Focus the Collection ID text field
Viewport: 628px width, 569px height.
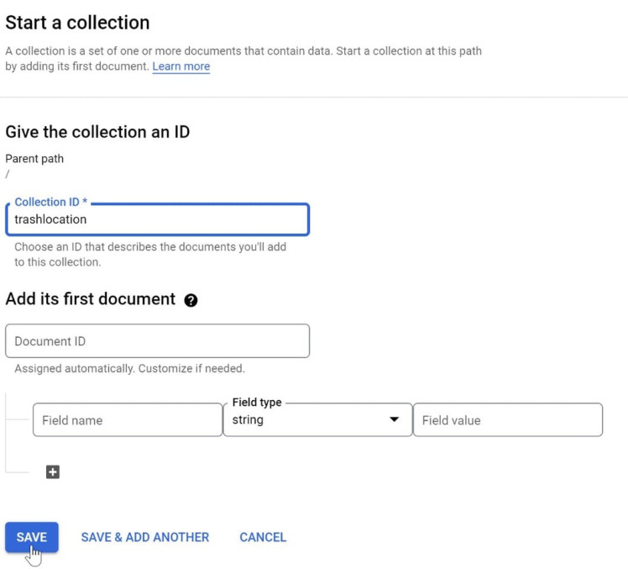pyautogui.click(x=157, y=219)
